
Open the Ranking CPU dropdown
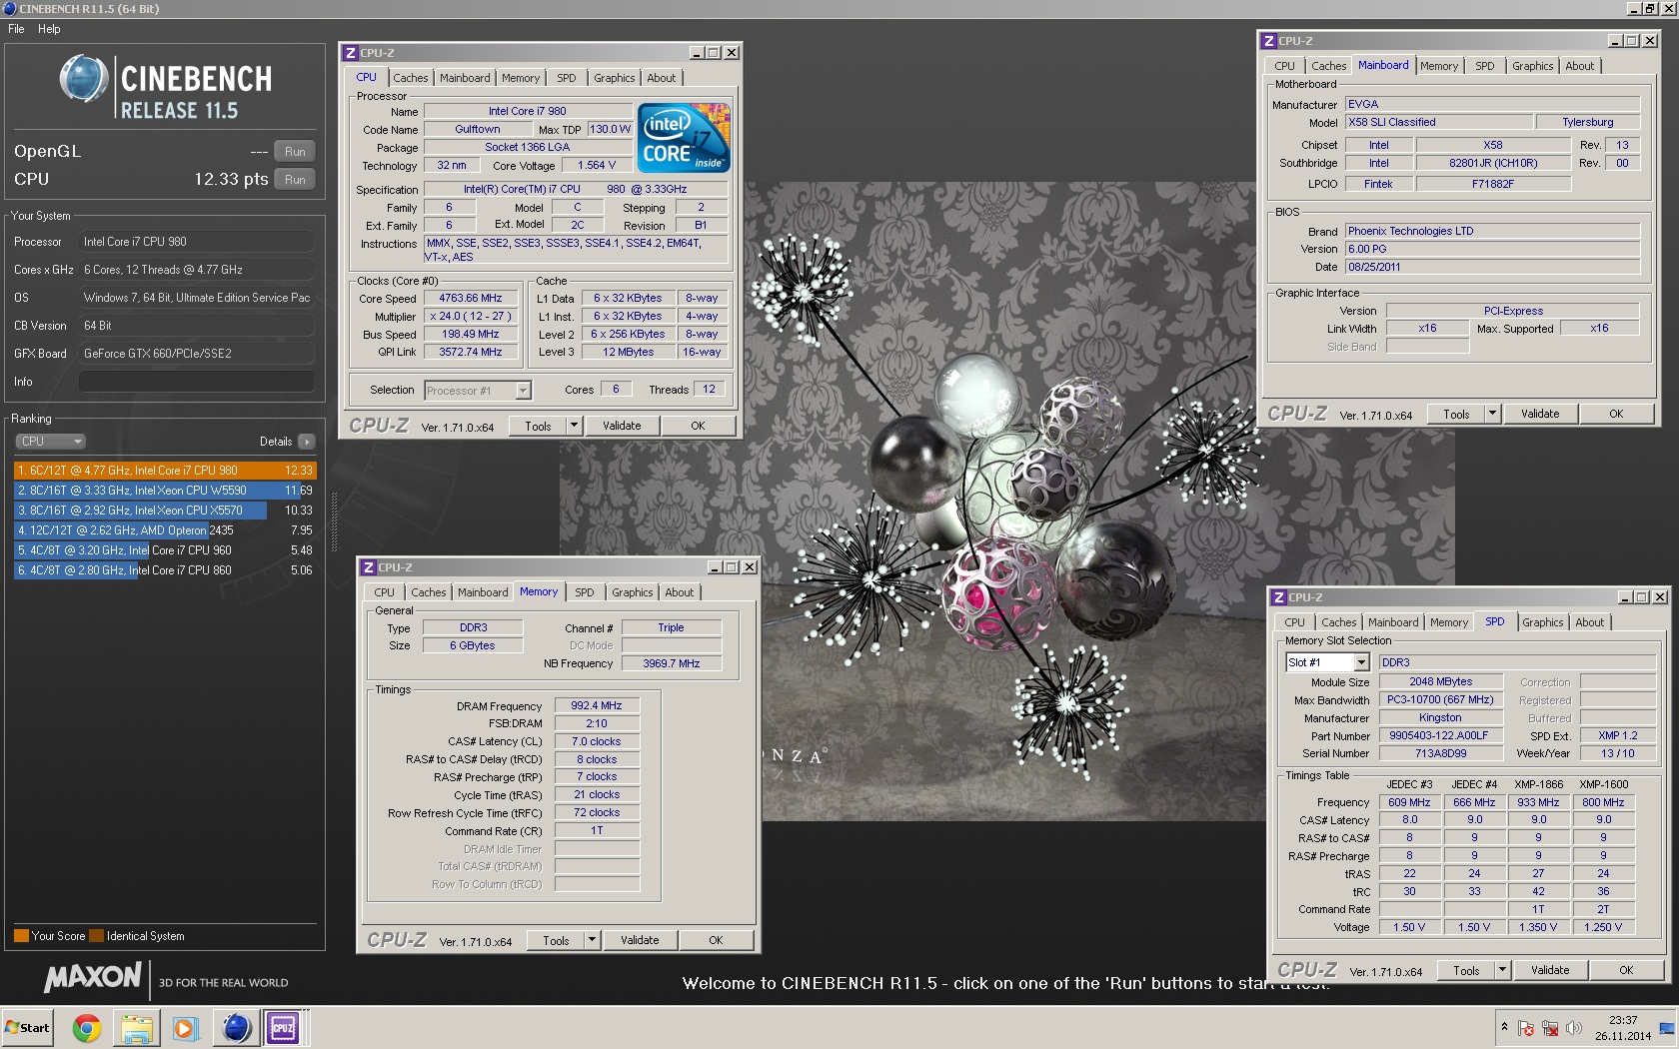(x=50, y=442)
